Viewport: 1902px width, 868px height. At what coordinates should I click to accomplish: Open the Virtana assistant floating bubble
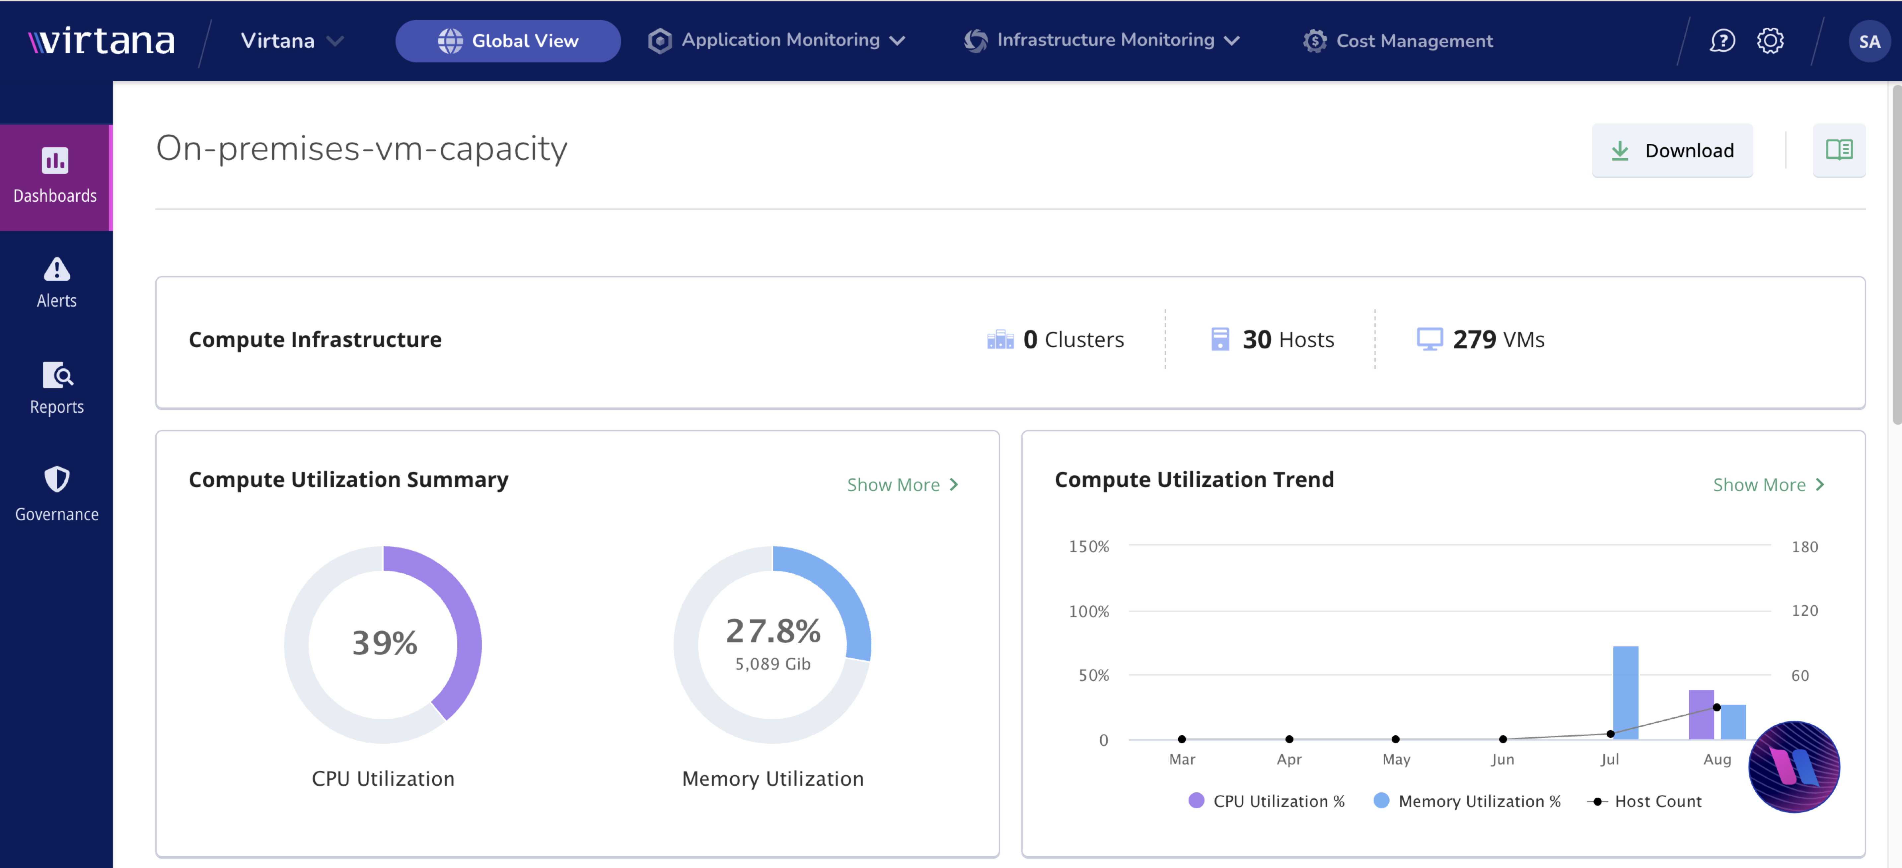point(1794,766)
